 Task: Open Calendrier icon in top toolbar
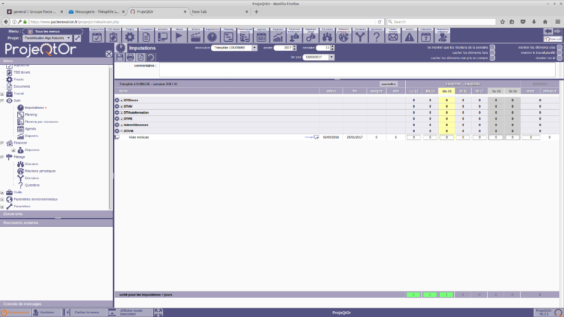point(426,37)
